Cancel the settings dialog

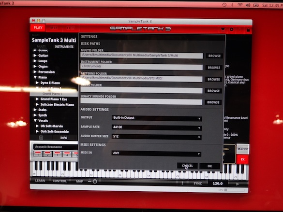187,166
